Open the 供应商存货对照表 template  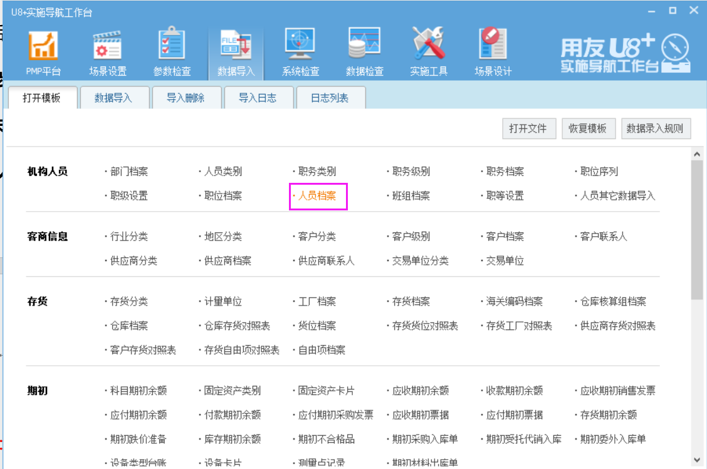tap(618, 326)
